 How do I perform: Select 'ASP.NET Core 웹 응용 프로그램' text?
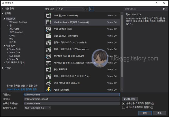69,56
